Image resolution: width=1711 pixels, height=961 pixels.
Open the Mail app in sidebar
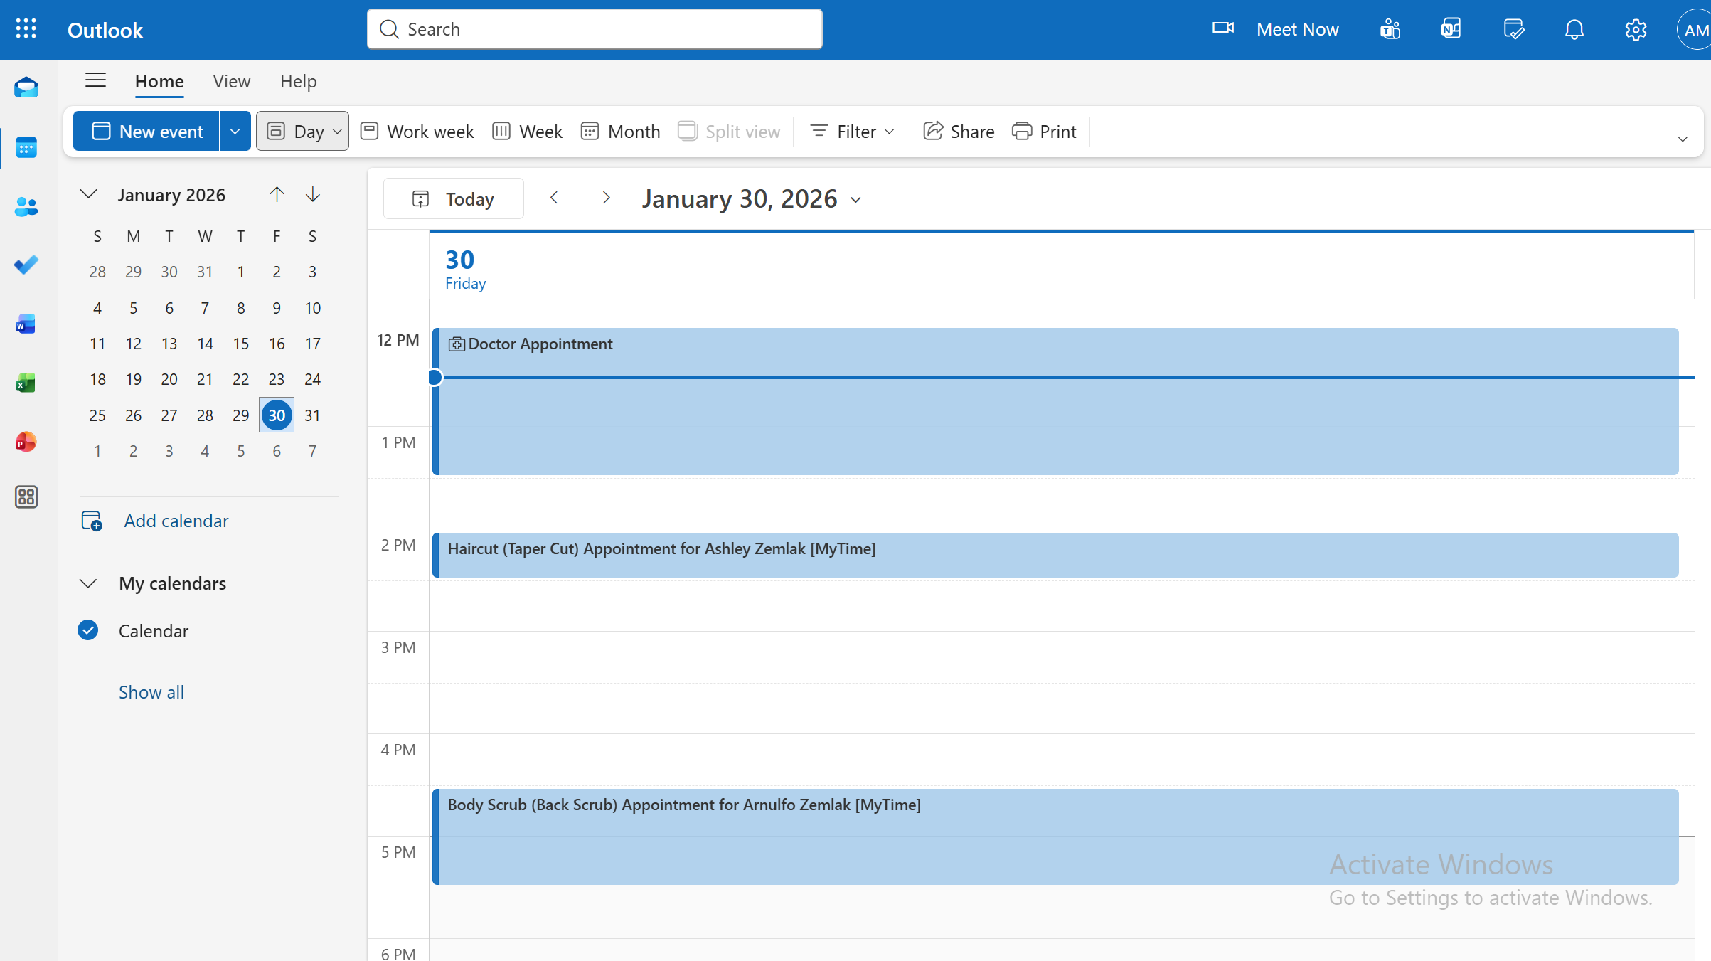[x=26, y=88]
